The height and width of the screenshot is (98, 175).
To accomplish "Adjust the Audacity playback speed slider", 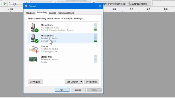I will click(14, 4).
